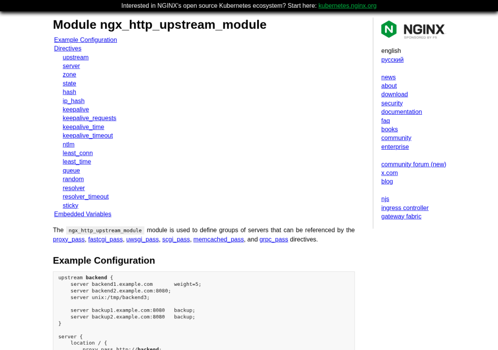Open the Directives contents link
The height and width of the screenshot is (350, 498).
click(68, 48)
